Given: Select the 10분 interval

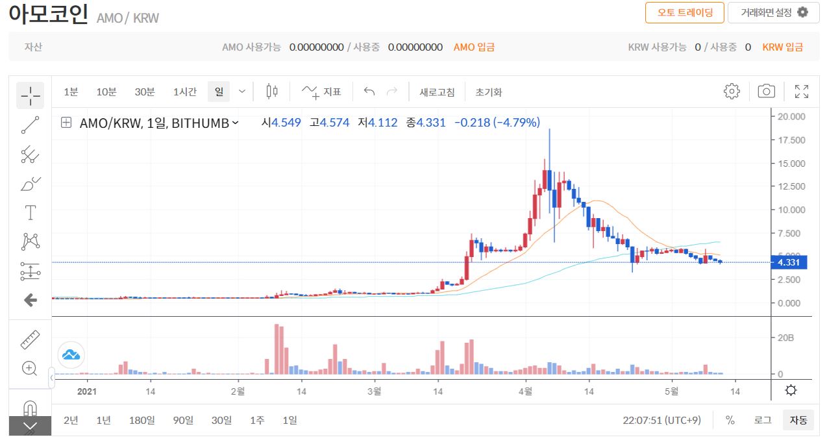Looking at the screenshot, I should [x=106, y=92].
